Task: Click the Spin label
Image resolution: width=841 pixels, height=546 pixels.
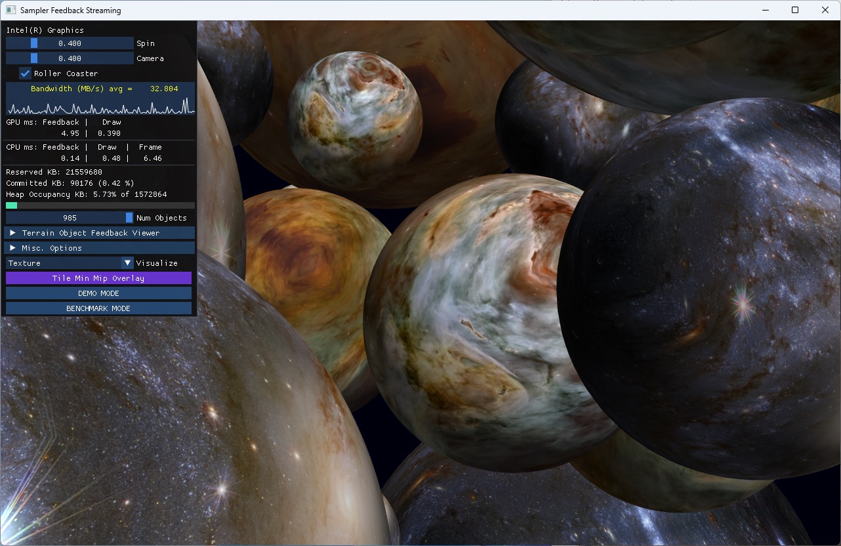Action: (x=146, y=43)
